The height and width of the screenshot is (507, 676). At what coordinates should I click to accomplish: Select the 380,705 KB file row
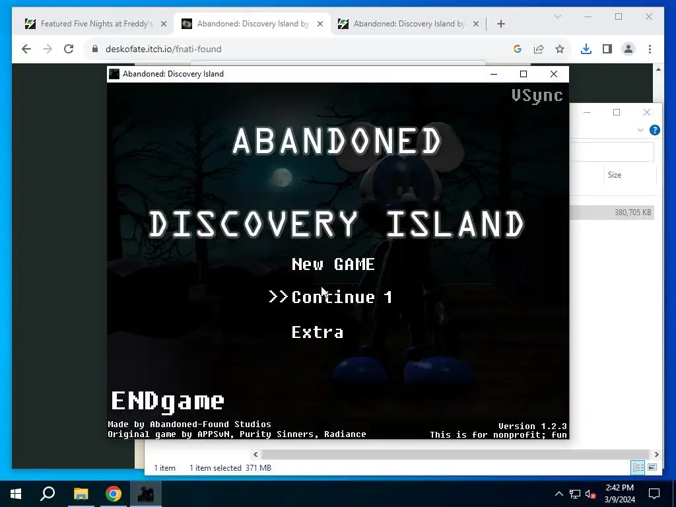point(612,212)
